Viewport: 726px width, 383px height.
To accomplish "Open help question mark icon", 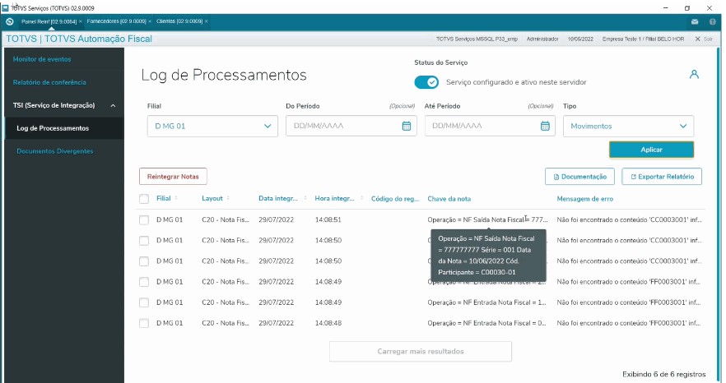I will (713, 21).
